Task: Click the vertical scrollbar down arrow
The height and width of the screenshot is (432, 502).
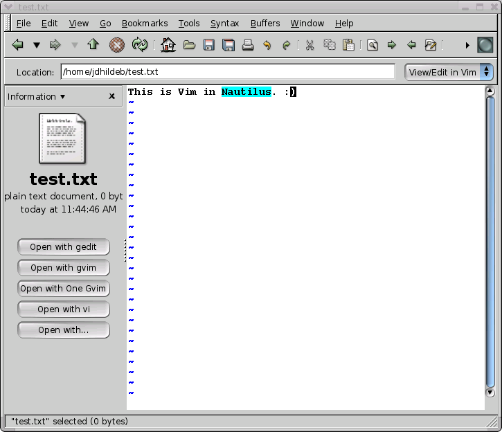Action: click(x=490, y=393)
